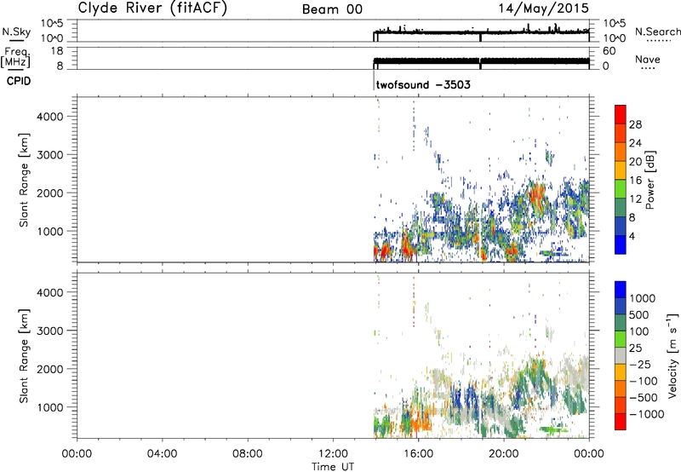
Task: Click the 04:00 time axis label
Action: click(162, 454)
